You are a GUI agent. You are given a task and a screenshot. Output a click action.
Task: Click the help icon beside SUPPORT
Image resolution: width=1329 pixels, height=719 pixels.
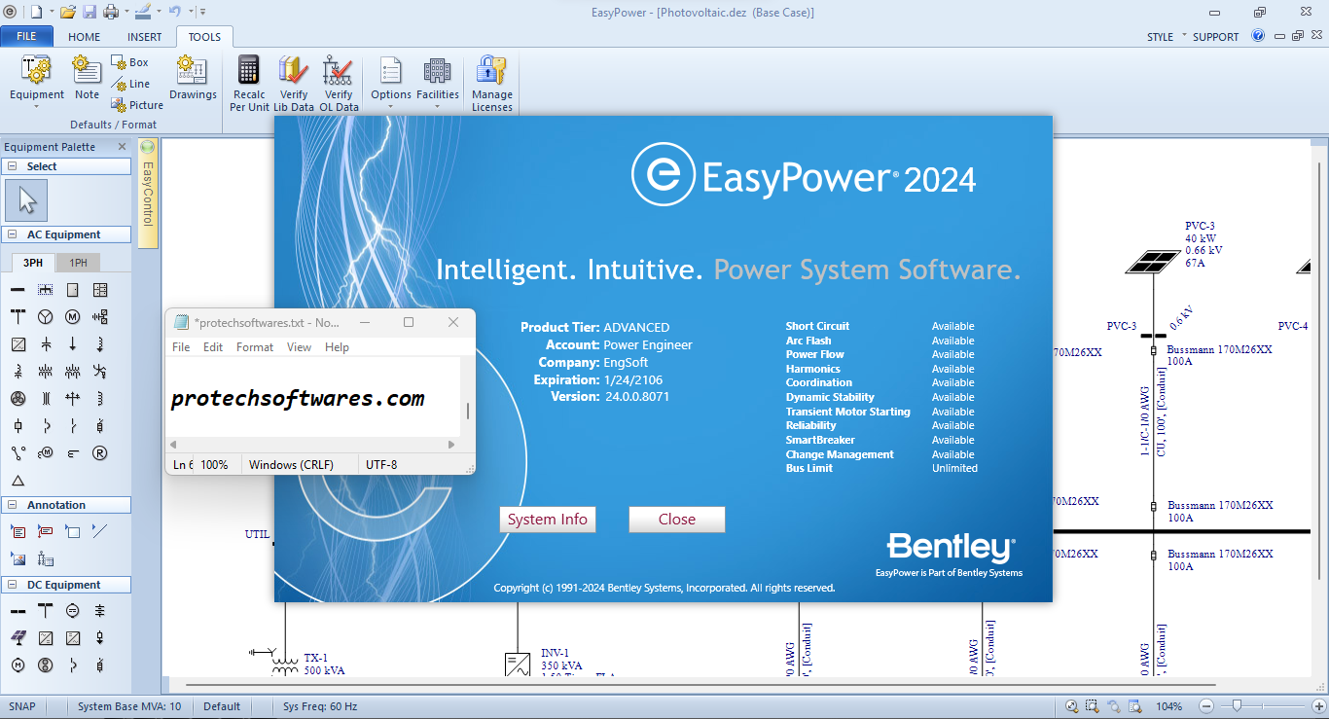coord(1258,36)
